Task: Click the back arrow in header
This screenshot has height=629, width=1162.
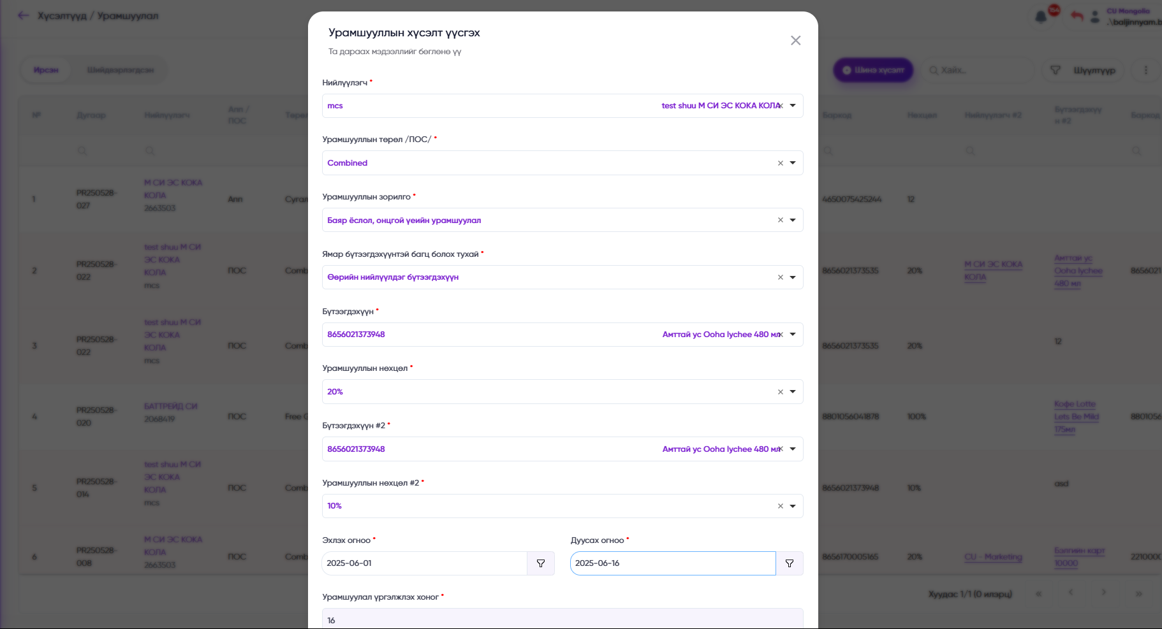Action: 24,16
